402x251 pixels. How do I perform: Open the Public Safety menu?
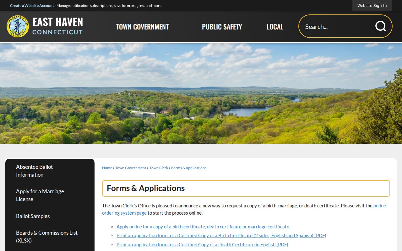click(x=222, y=27)
